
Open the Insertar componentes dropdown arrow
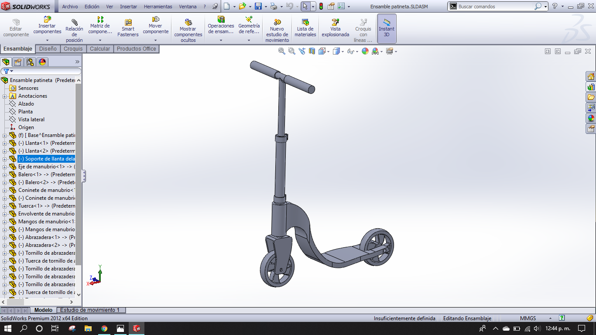[x=47, y=40]
